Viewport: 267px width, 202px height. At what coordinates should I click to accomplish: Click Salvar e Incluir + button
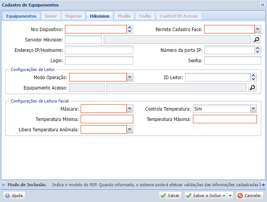206,195
